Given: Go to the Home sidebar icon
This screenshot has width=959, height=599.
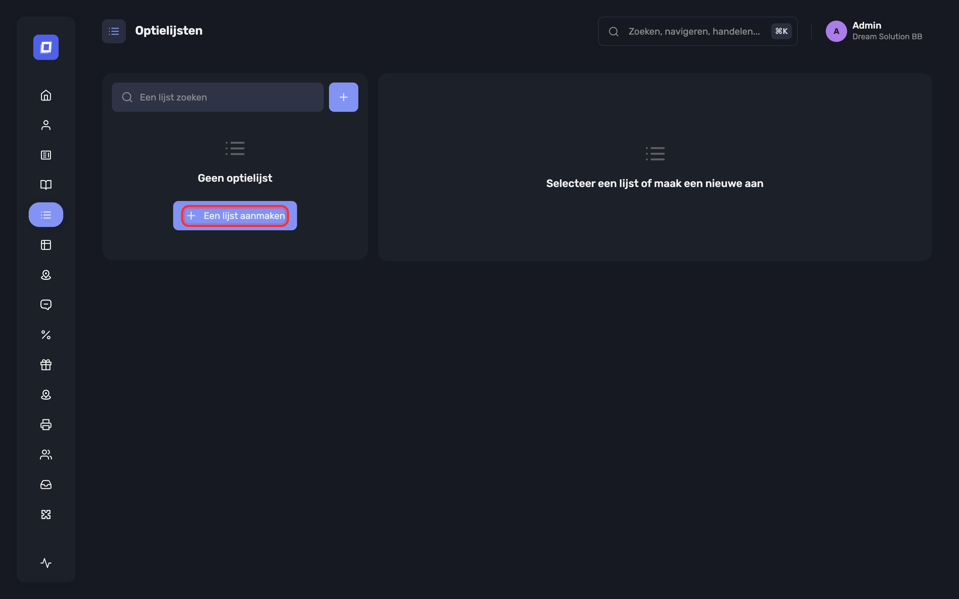Looking at the screenshot, I should pos(46,96).
